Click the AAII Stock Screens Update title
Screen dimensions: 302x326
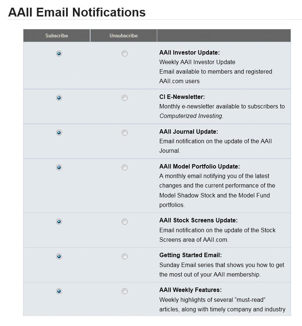pos(198,221)
